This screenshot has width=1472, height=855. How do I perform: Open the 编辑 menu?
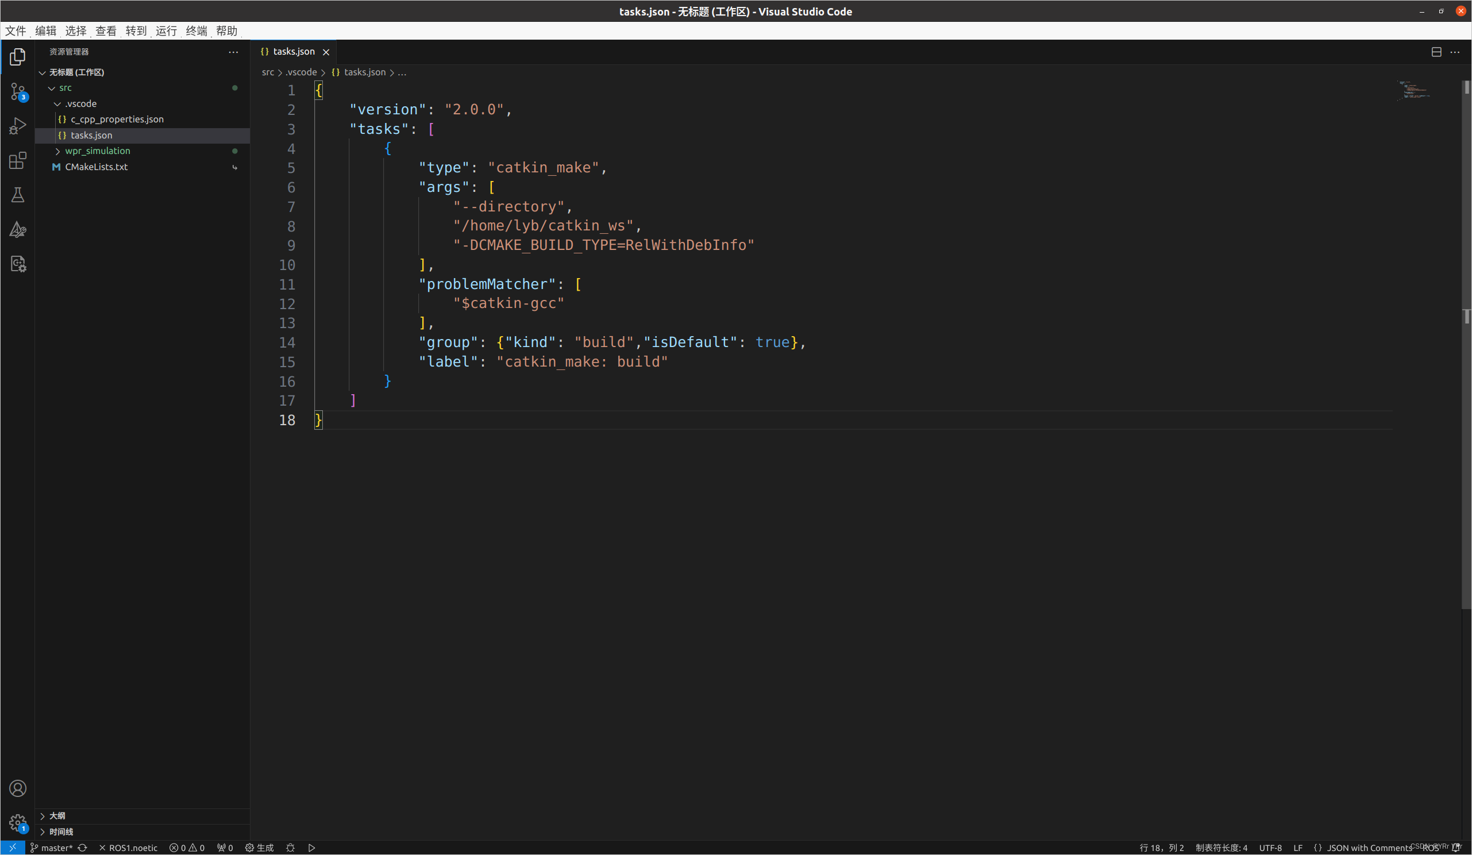pyautogui.click(x=45, y=31)
